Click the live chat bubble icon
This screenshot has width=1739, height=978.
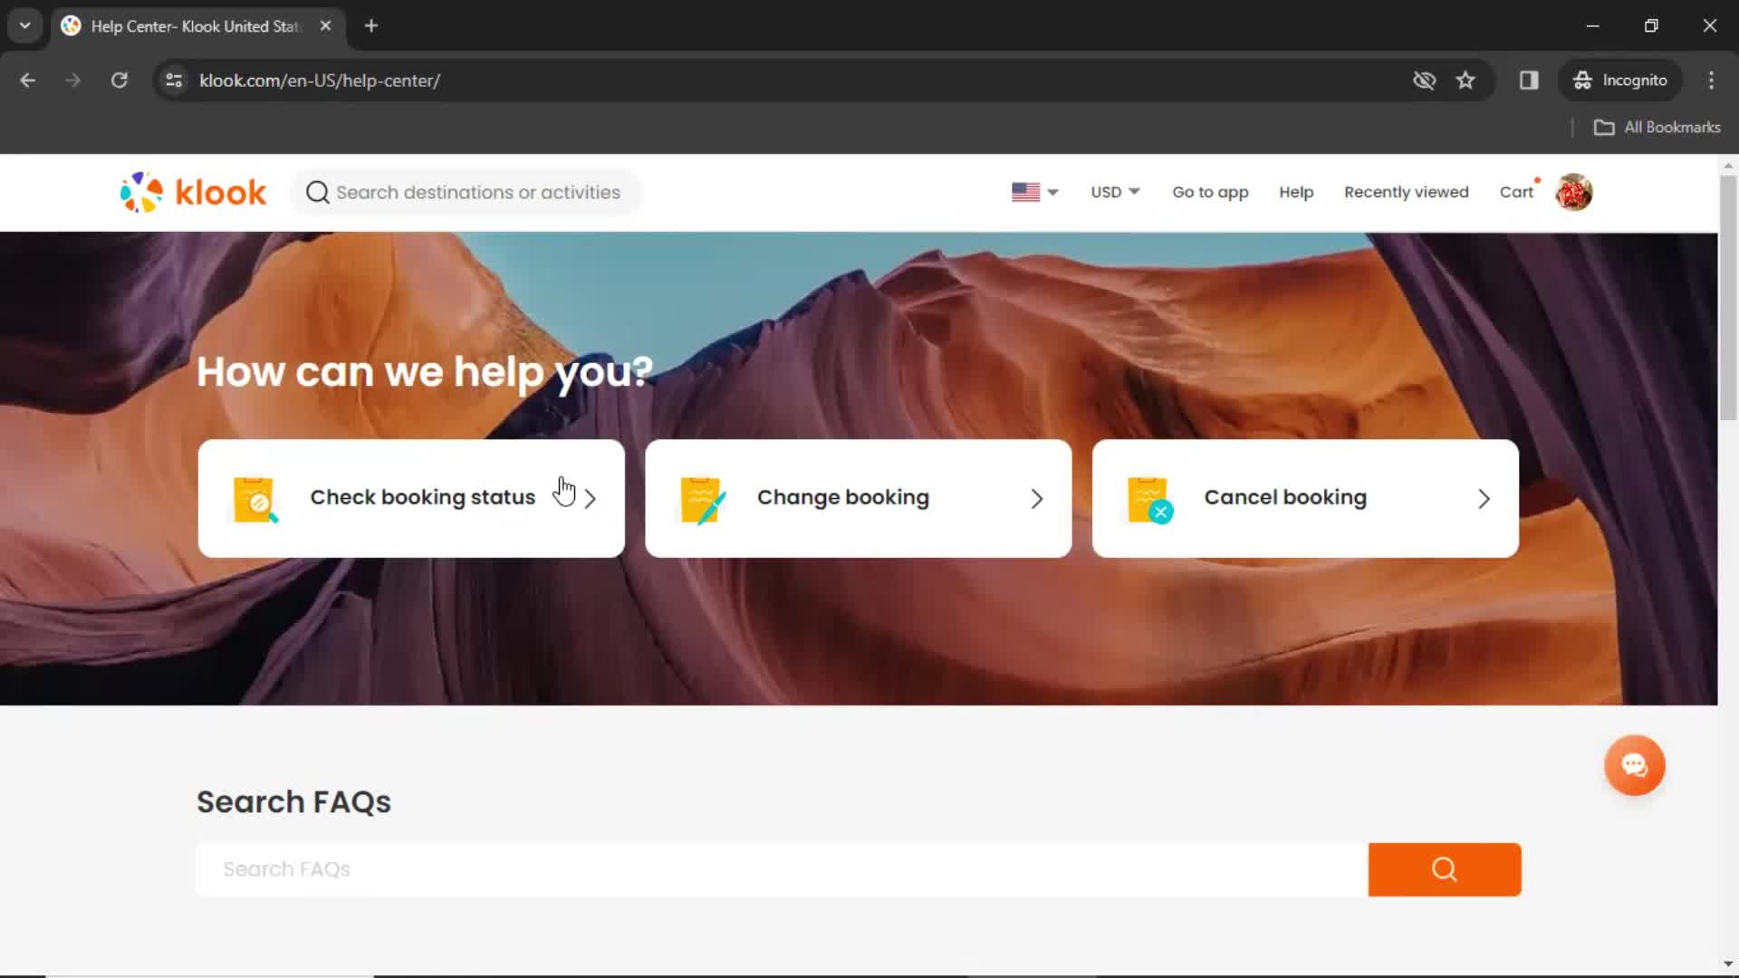1634,765
